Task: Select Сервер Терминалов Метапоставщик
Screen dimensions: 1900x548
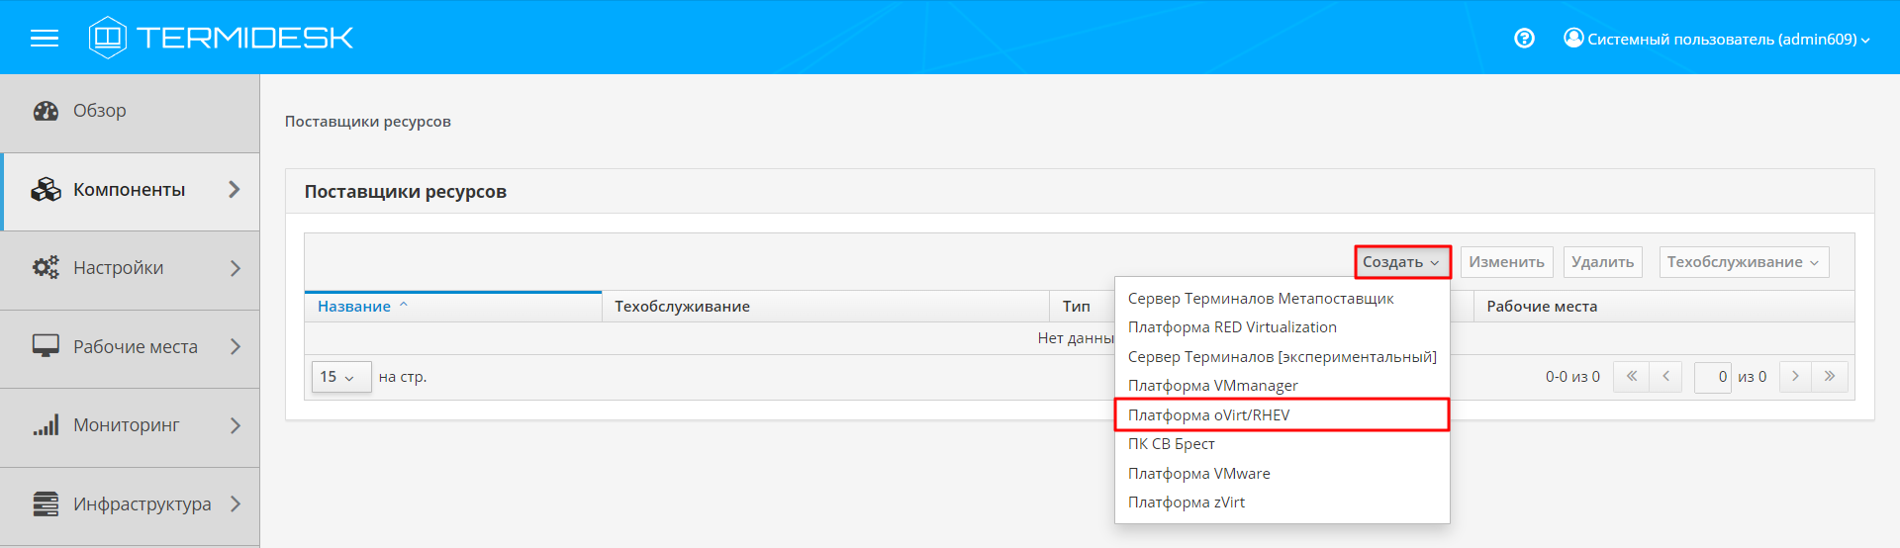Action: pos(1282,299)
